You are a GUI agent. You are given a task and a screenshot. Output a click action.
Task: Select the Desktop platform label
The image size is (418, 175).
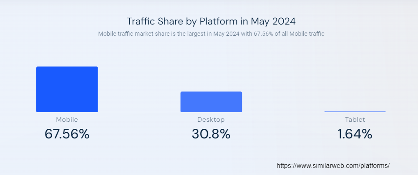[211, 120]
